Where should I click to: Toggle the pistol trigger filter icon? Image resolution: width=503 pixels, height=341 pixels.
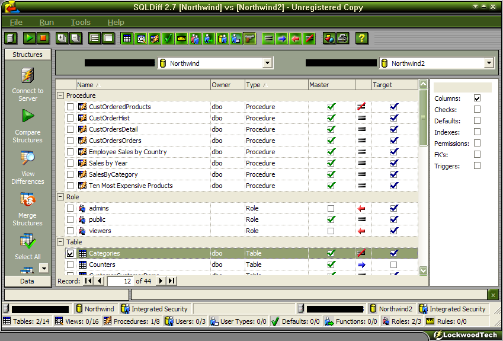[249, 38]
